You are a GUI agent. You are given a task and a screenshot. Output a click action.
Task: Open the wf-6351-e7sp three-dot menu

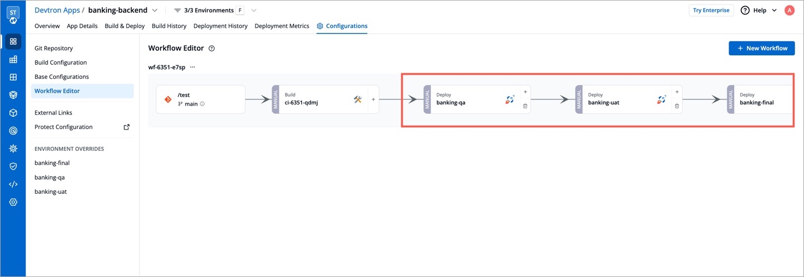pos(192,67)
